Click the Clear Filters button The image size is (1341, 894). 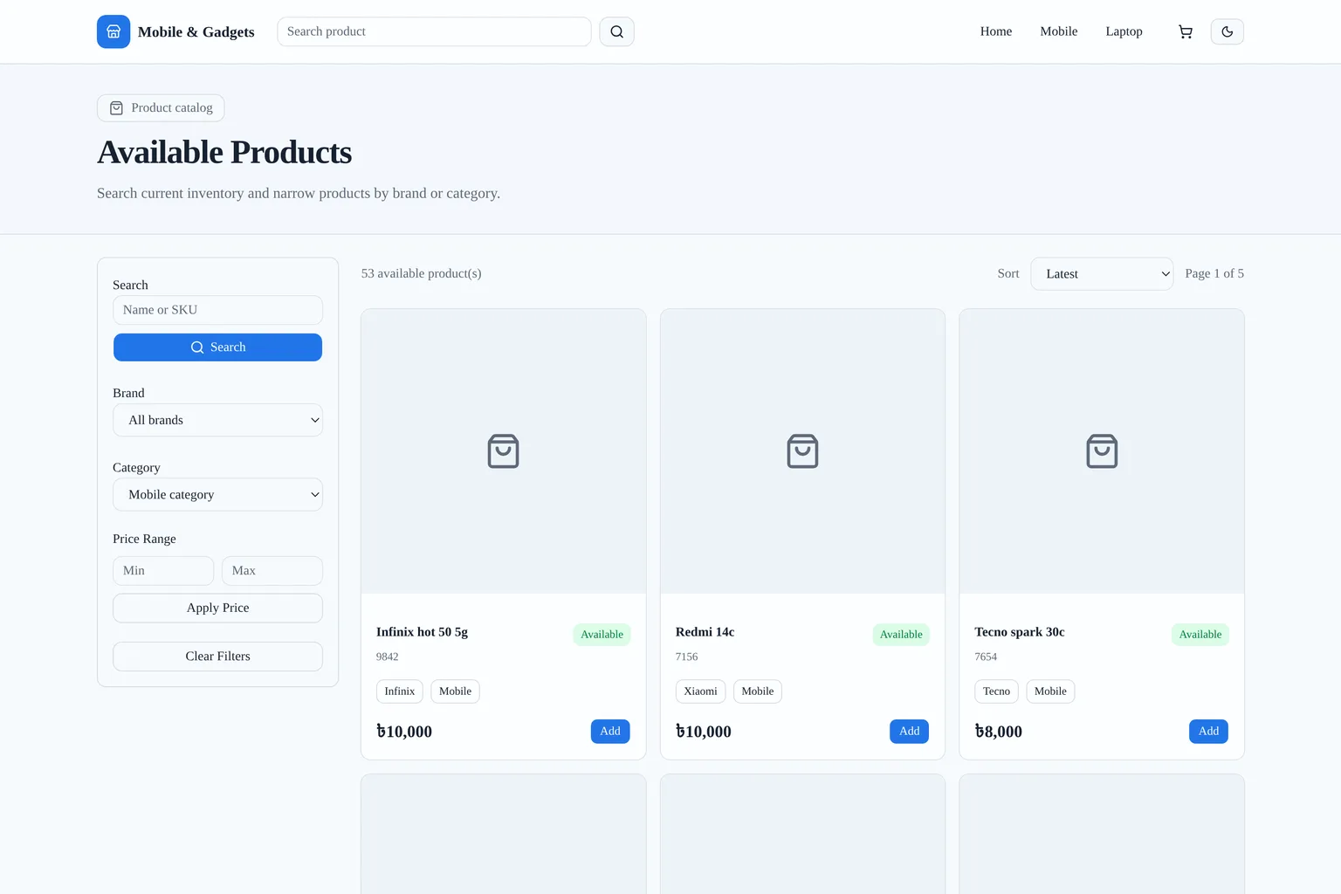click(x=217, y=657)
